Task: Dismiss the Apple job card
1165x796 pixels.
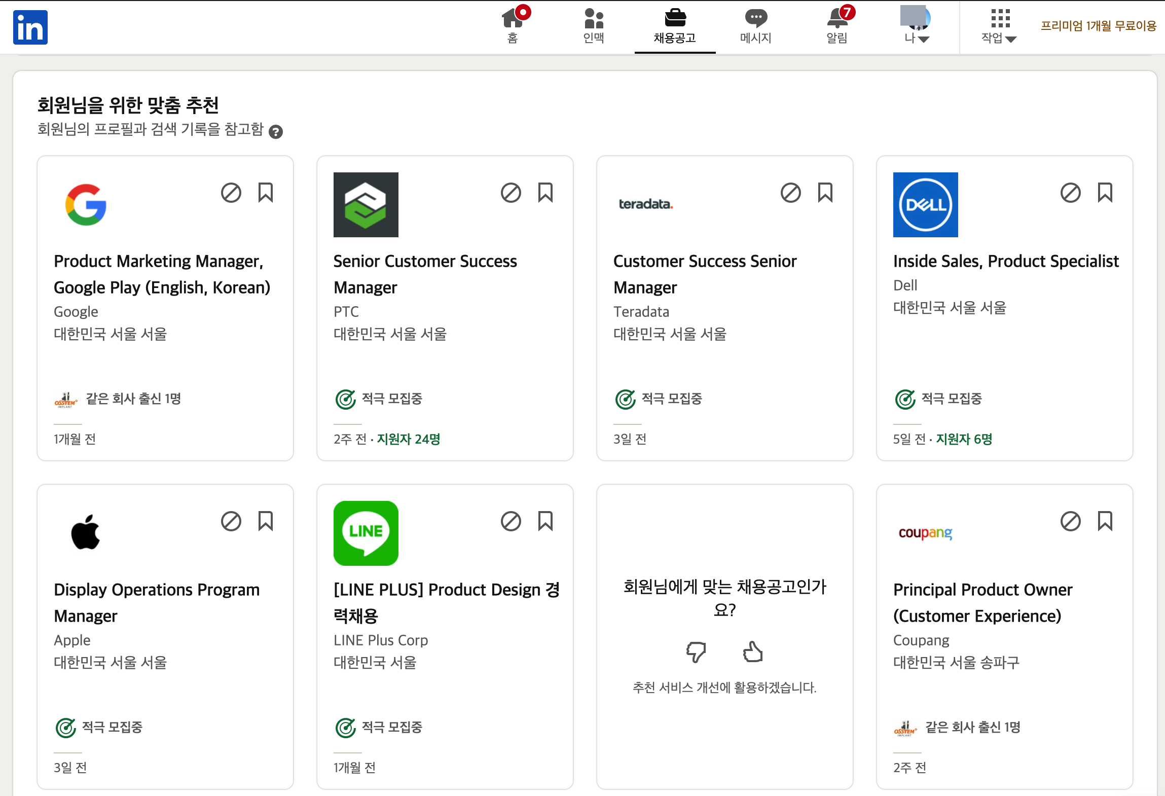Action: (x=231, y=521)
